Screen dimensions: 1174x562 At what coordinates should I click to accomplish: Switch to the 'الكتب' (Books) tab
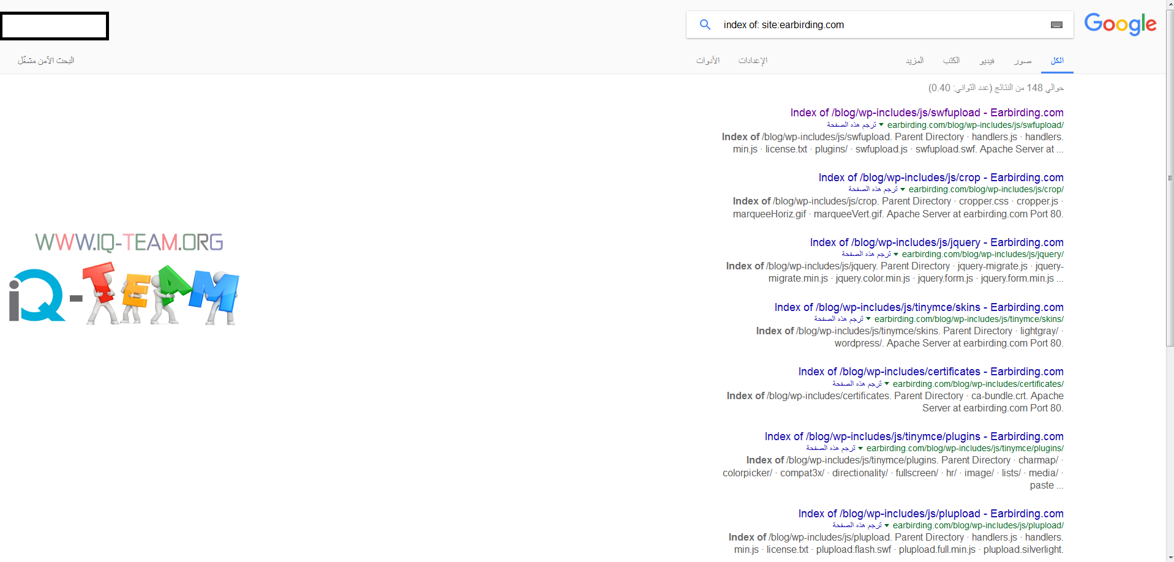pos(951,61)
